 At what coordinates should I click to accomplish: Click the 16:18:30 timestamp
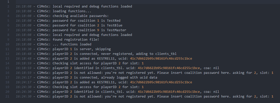tap(24, 49)
